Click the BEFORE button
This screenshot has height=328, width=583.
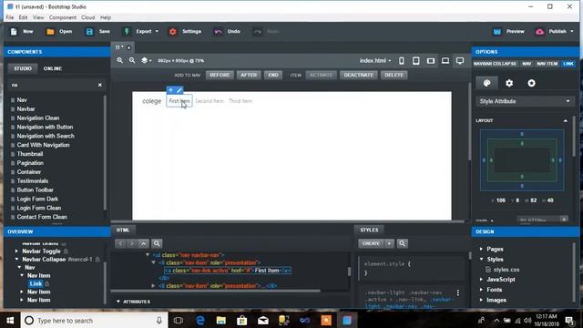pos(220,75)
